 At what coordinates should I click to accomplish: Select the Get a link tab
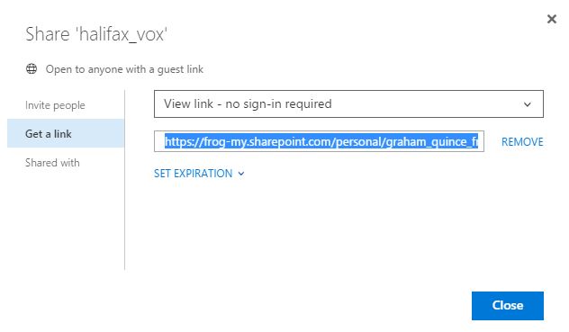pyautogui.click(x=66, y=133)
